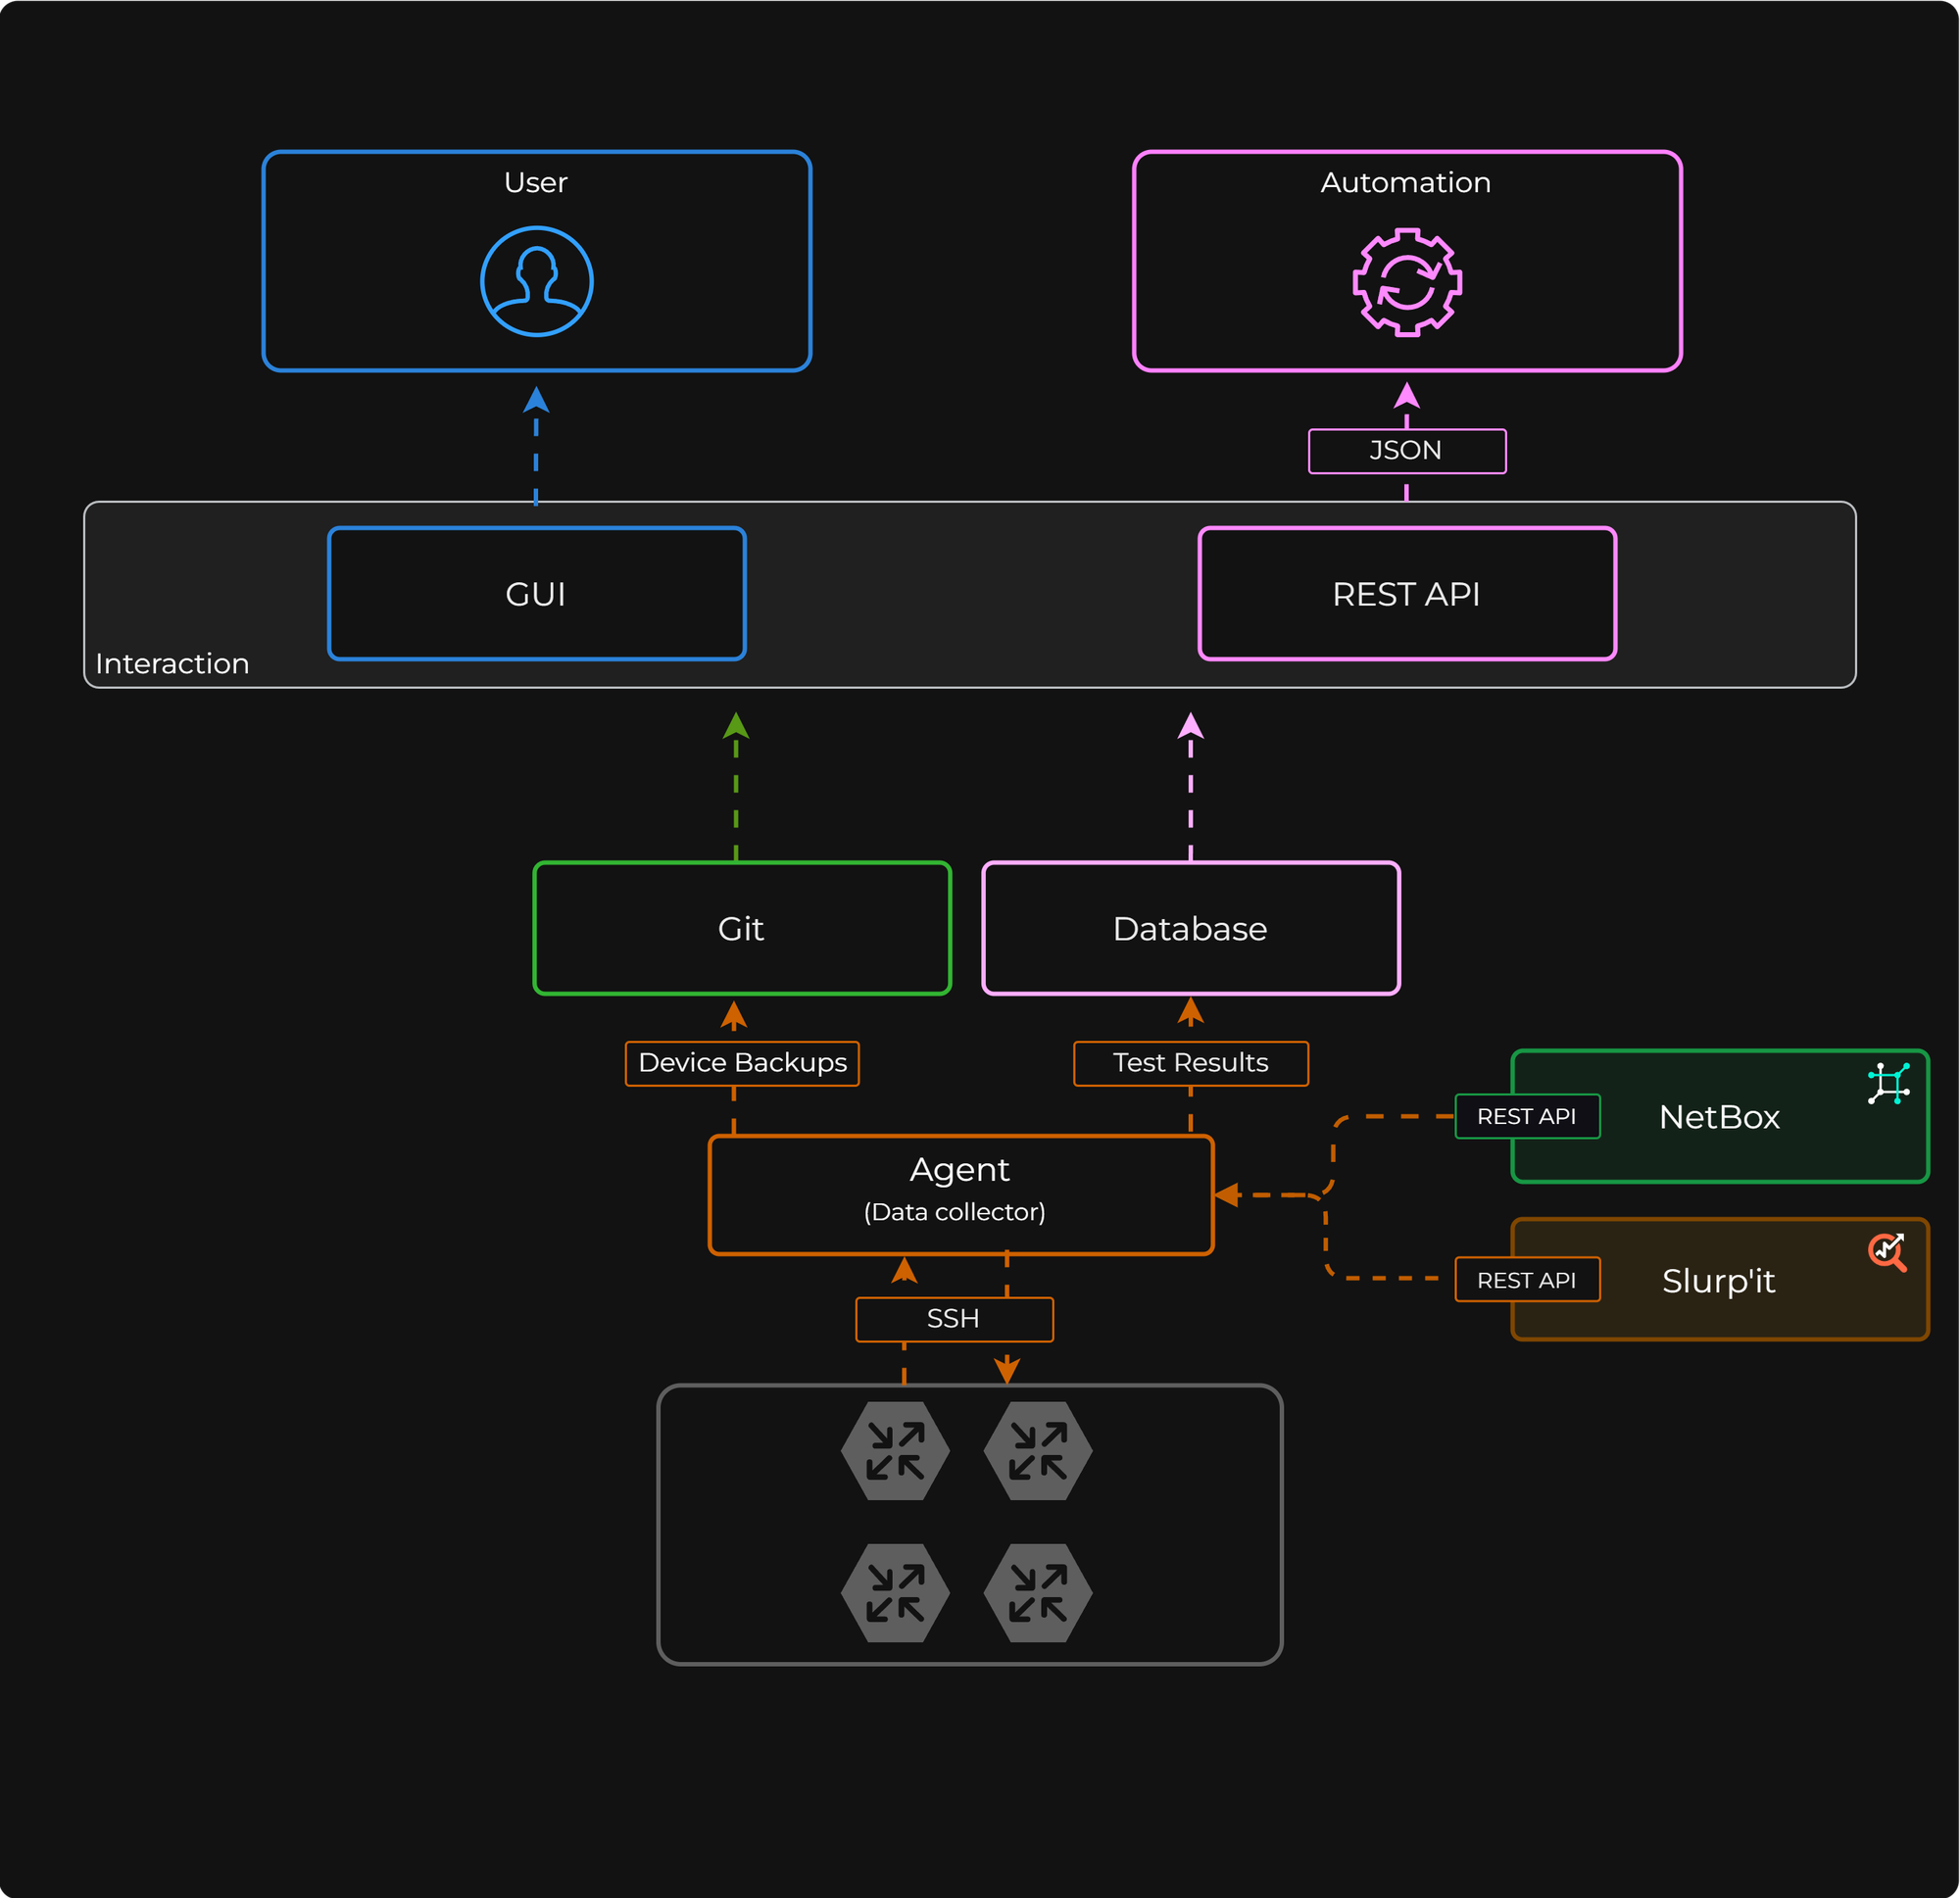Image resolution: width=1960 pixels, height=1898 pixels.
Task: Click the bottom-right network device hexagon
Action: tap(1038, 1593)
